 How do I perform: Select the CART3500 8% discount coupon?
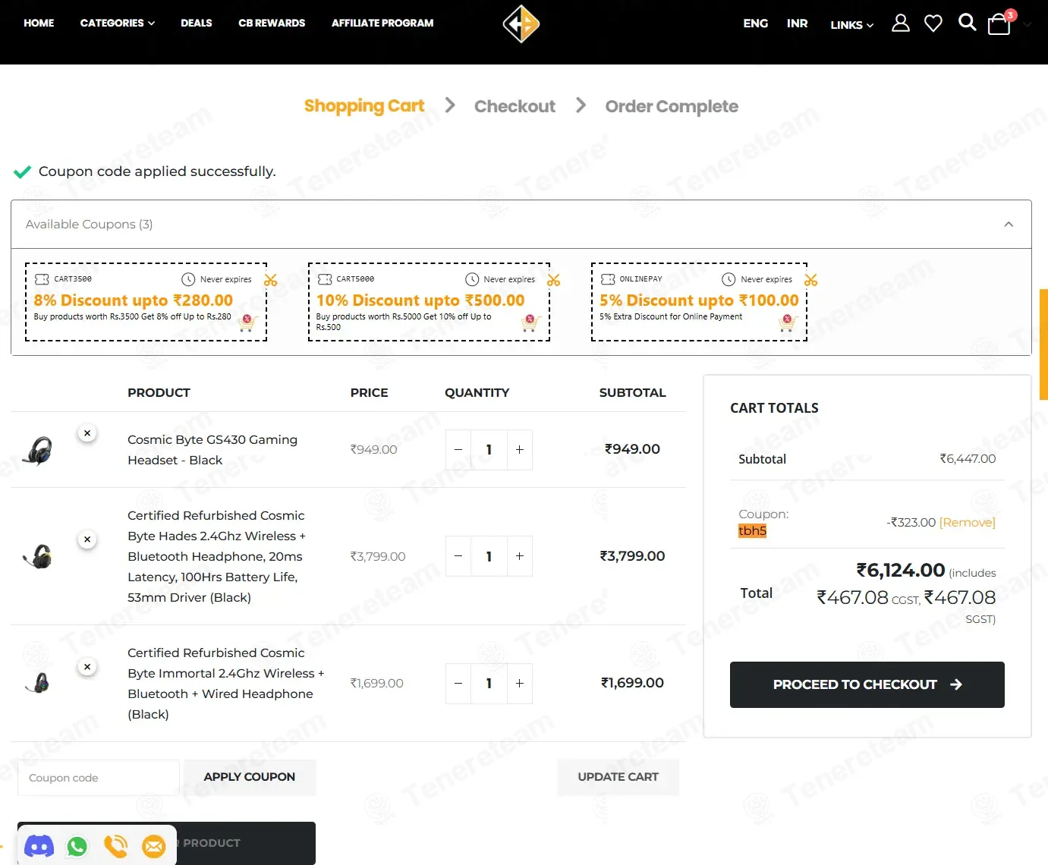point(146,302)
